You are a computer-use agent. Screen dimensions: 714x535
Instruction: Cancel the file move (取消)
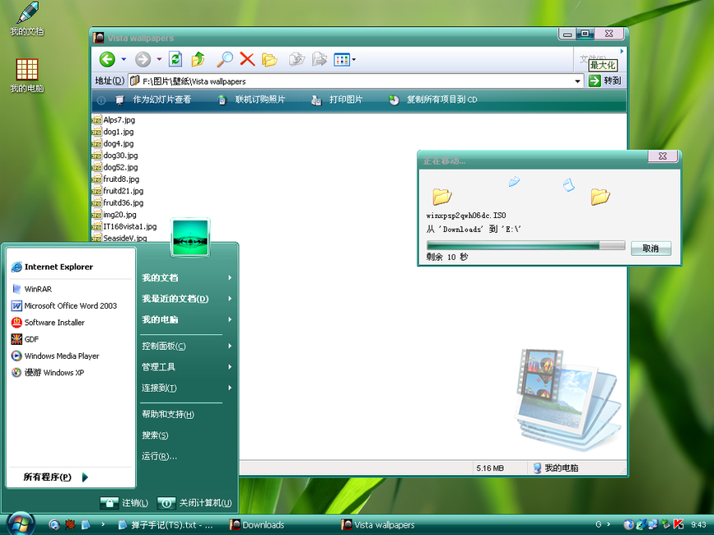tap(651, 249)
